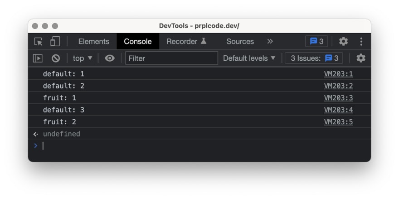Open DevTools settings gear in top bar
The width and height of the screenshot is (399, 199).
point(343,41)
